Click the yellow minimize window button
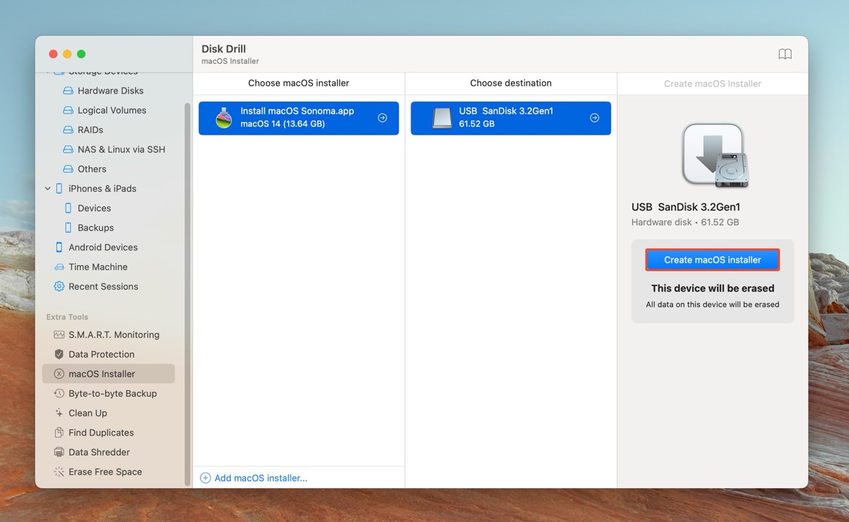849x522 pixels. click(67, 54)
